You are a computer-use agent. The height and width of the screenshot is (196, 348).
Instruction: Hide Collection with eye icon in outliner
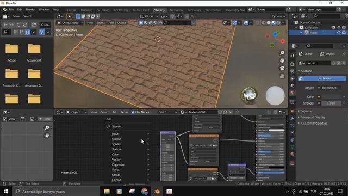pyautogui.click(x=339, y=27)
